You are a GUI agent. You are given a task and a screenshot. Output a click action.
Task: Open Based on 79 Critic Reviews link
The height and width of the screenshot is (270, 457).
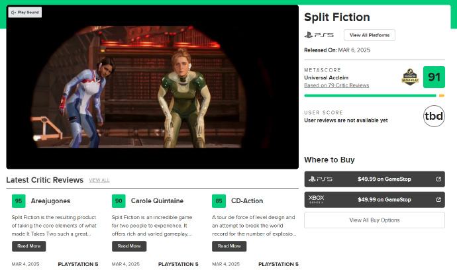336,85
